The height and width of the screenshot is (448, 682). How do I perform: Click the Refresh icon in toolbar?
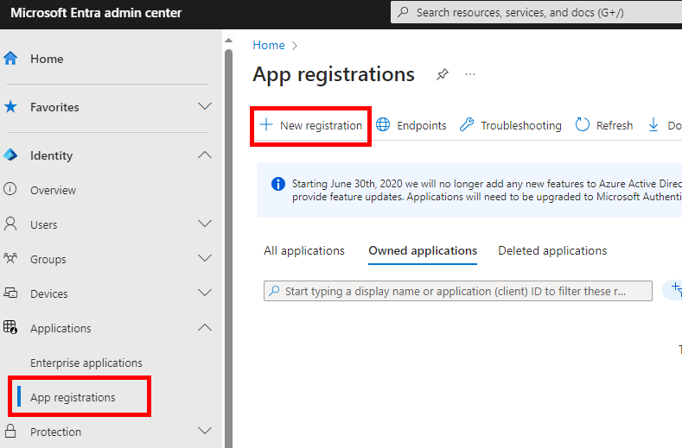(x=583, y=125)
